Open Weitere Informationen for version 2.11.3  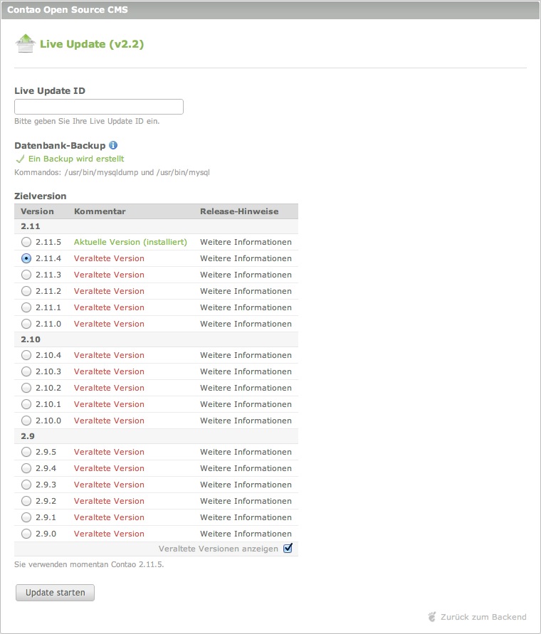point(246,275)
